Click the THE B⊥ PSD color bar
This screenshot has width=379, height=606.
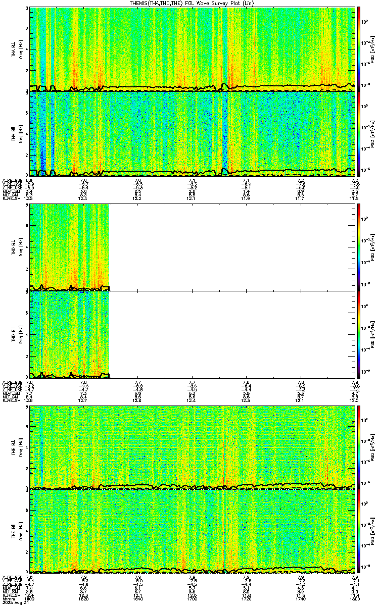pos(359,447)
